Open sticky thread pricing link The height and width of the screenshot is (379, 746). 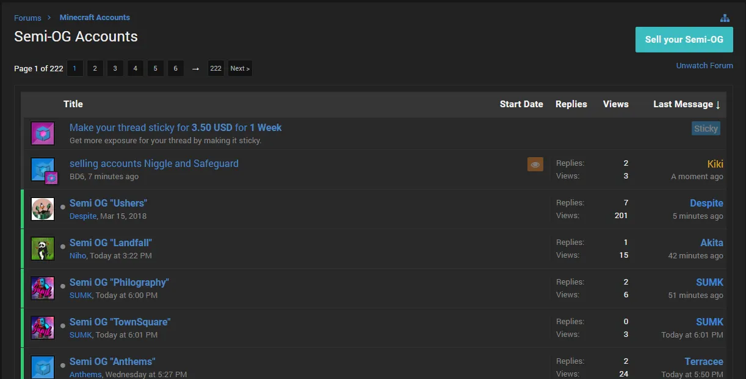tap(176, 127)
